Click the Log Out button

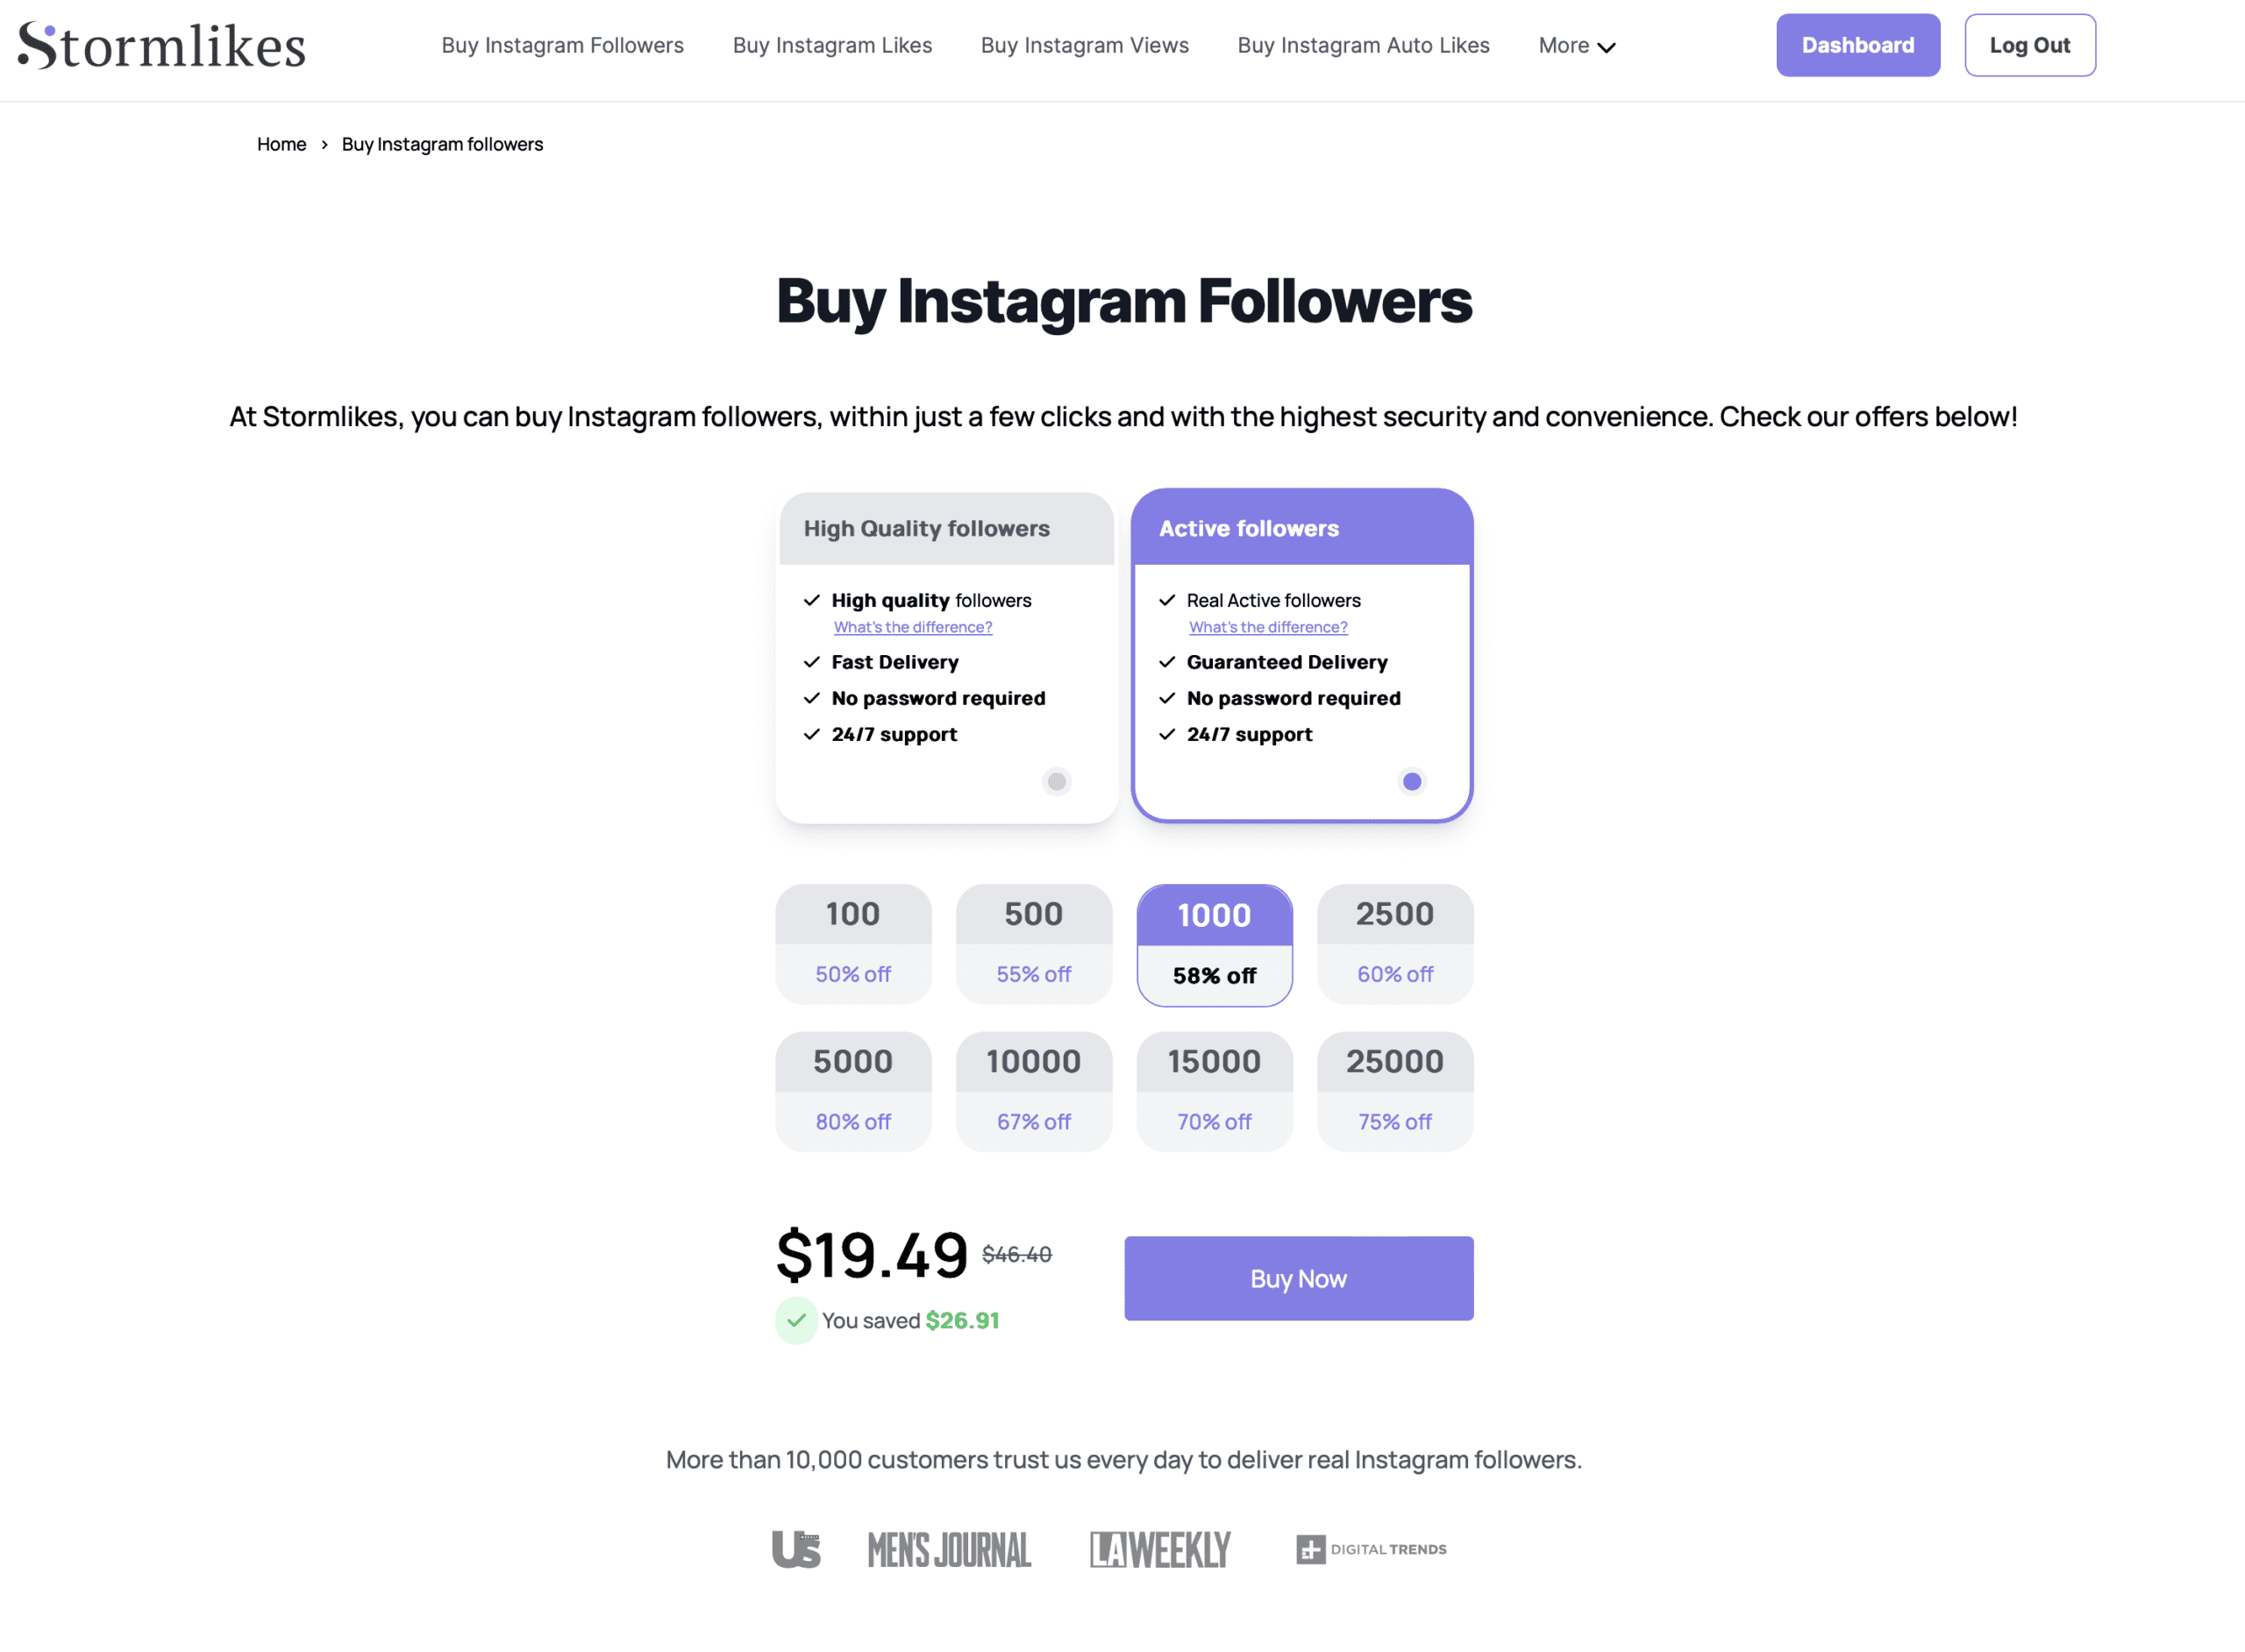tap(2029, 46)
